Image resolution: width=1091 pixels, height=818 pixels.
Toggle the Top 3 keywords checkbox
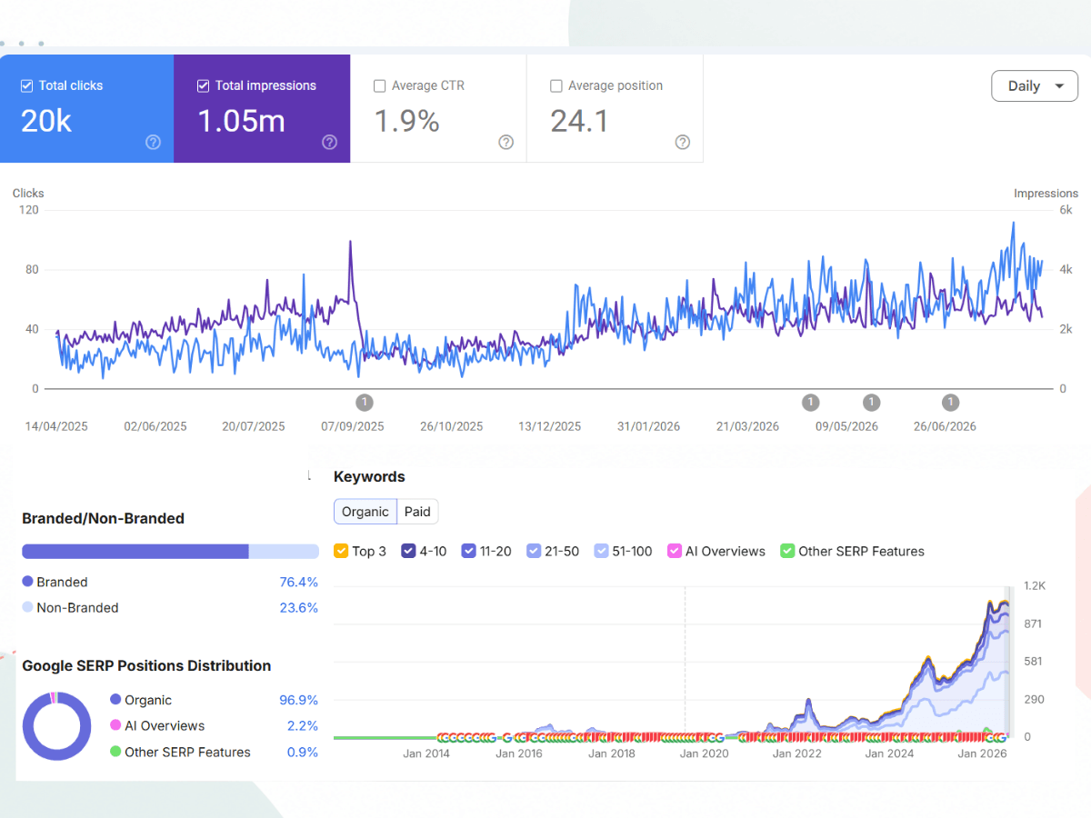341,551
